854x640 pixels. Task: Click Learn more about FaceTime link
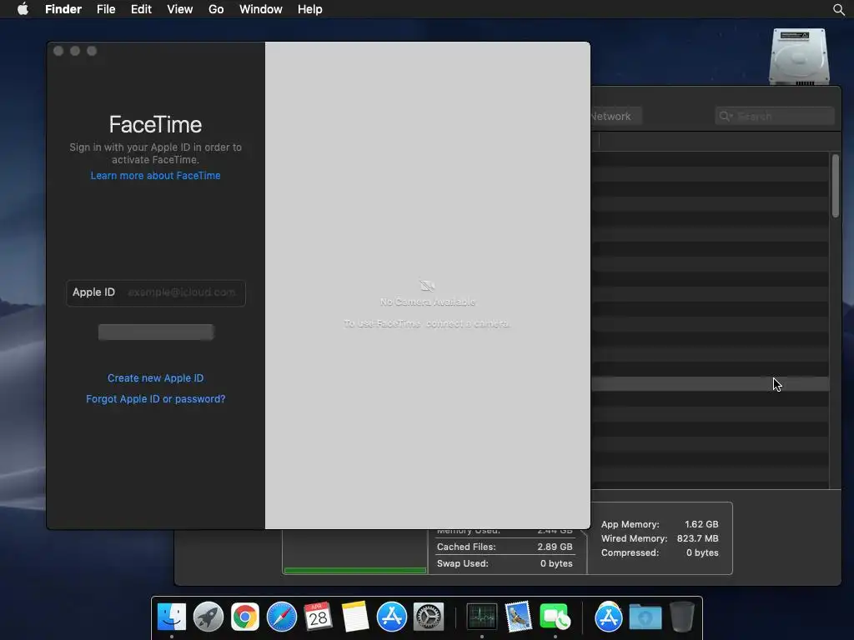pyautogui.click(x=155, y=176)
